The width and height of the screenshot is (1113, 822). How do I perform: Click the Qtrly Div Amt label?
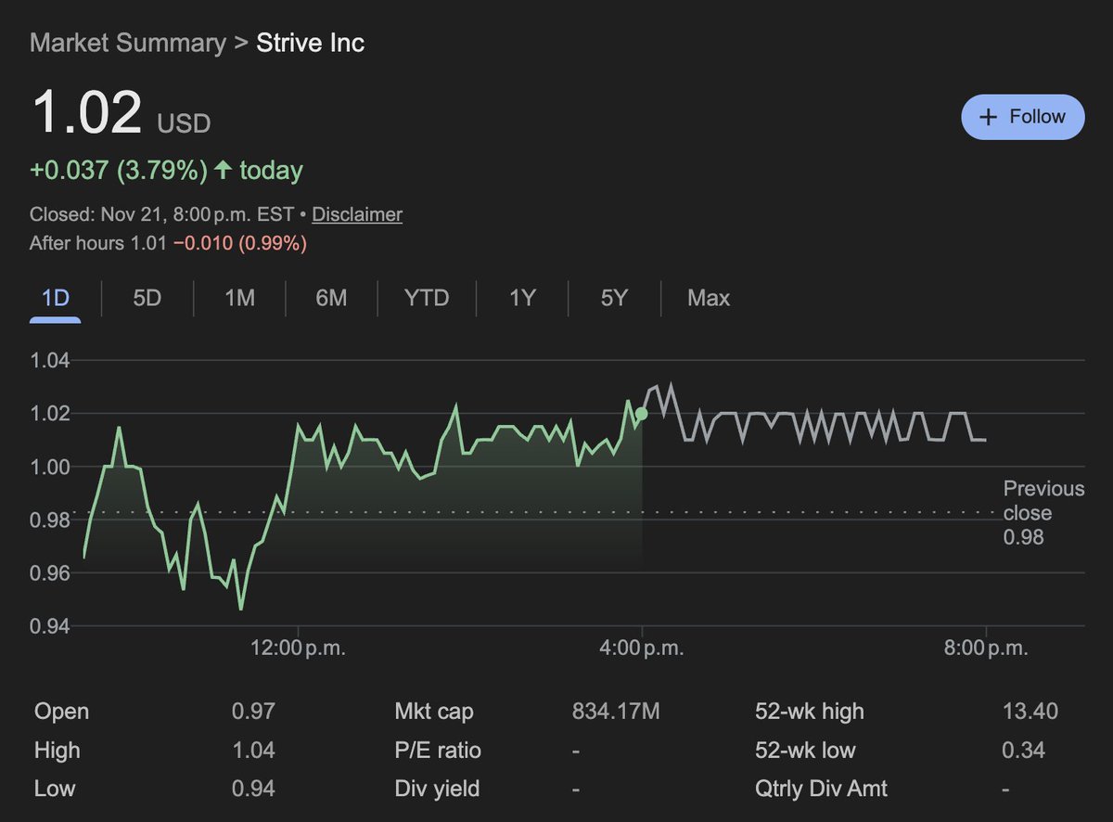[x=822, y=790]
